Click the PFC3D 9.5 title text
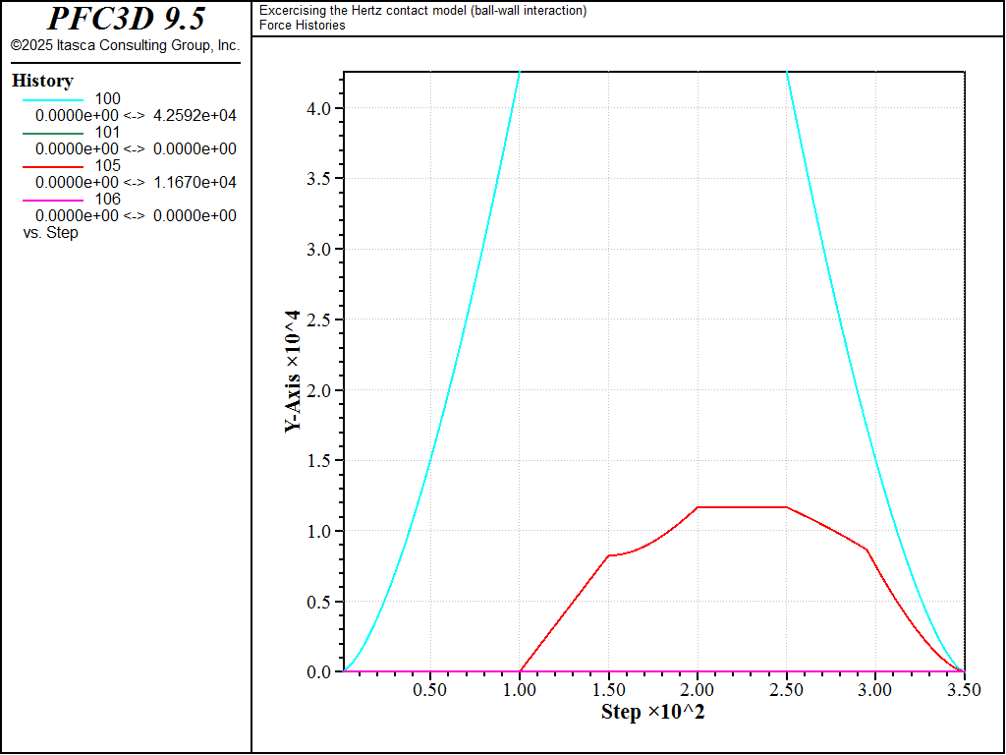The image size is (1006, 755). pos(126,19)
